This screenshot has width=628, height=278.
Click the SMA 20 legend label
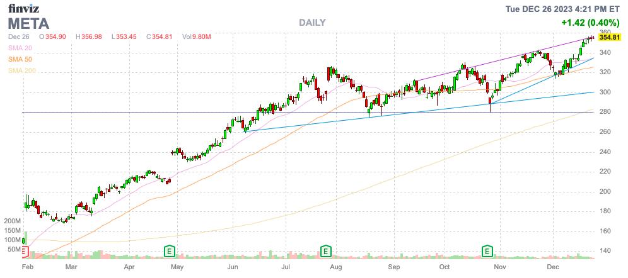coord(20,48)
